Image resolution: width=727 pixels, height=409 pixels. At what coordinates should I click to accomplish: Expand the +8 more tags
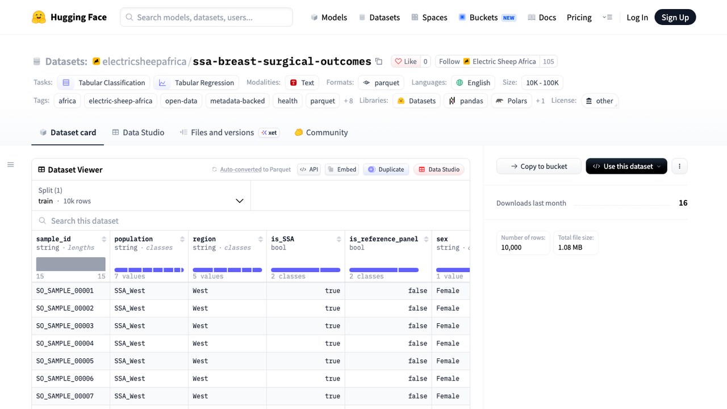(348, 101)
